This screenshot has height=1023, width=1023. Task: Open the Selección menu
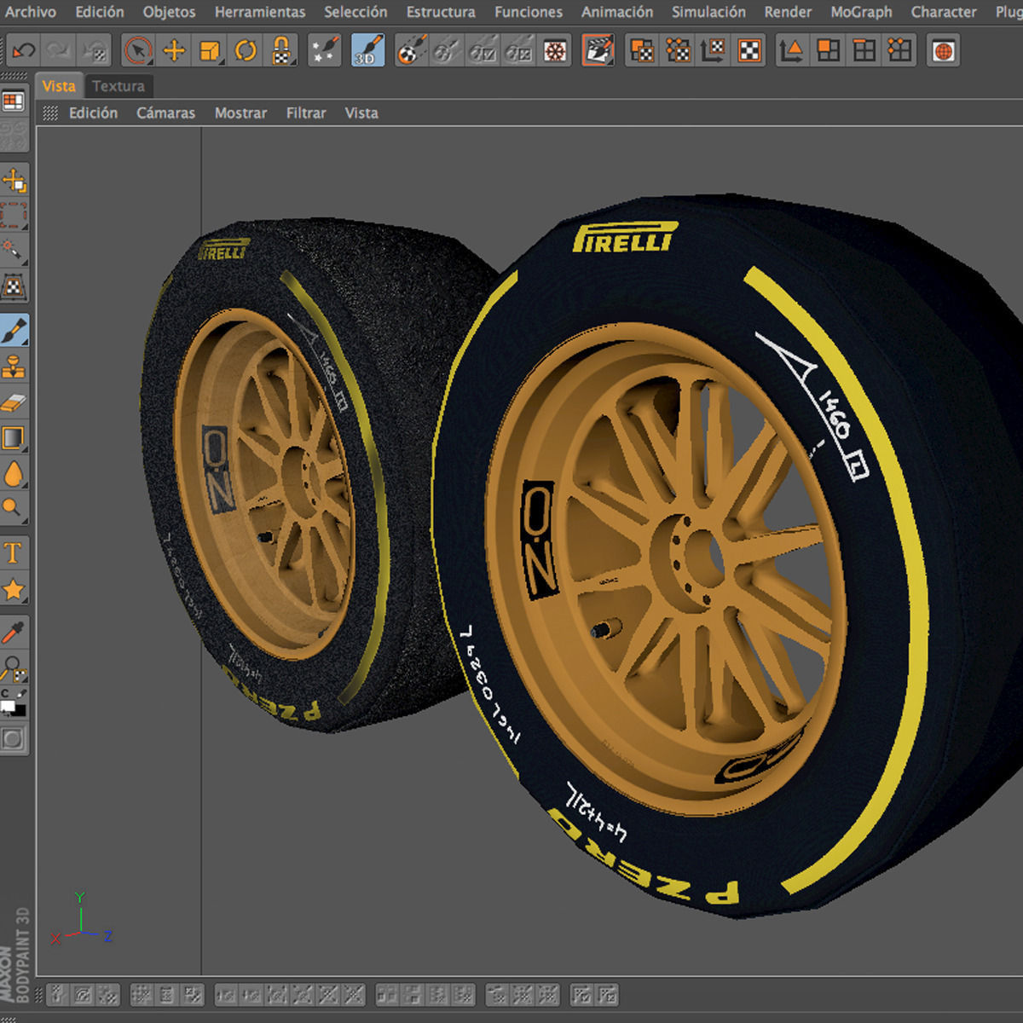point(355,12)
